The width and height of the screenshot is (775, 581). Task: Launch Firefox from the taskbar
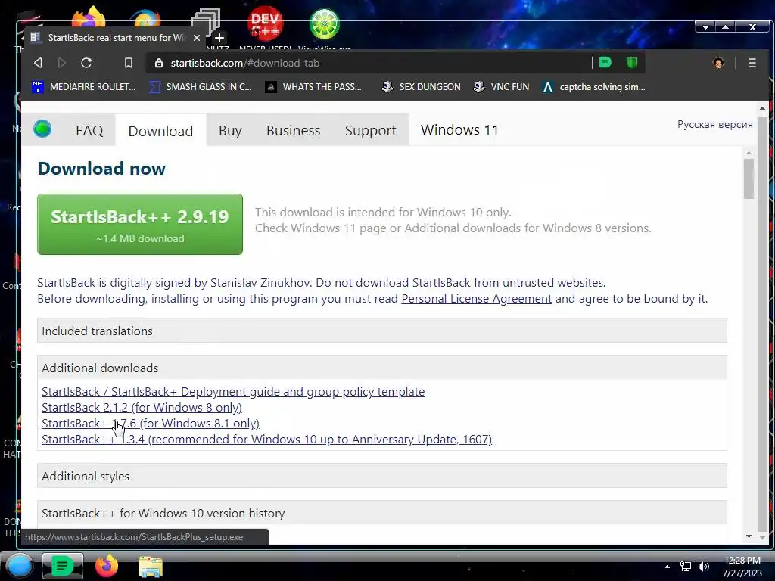click(106, 566)
